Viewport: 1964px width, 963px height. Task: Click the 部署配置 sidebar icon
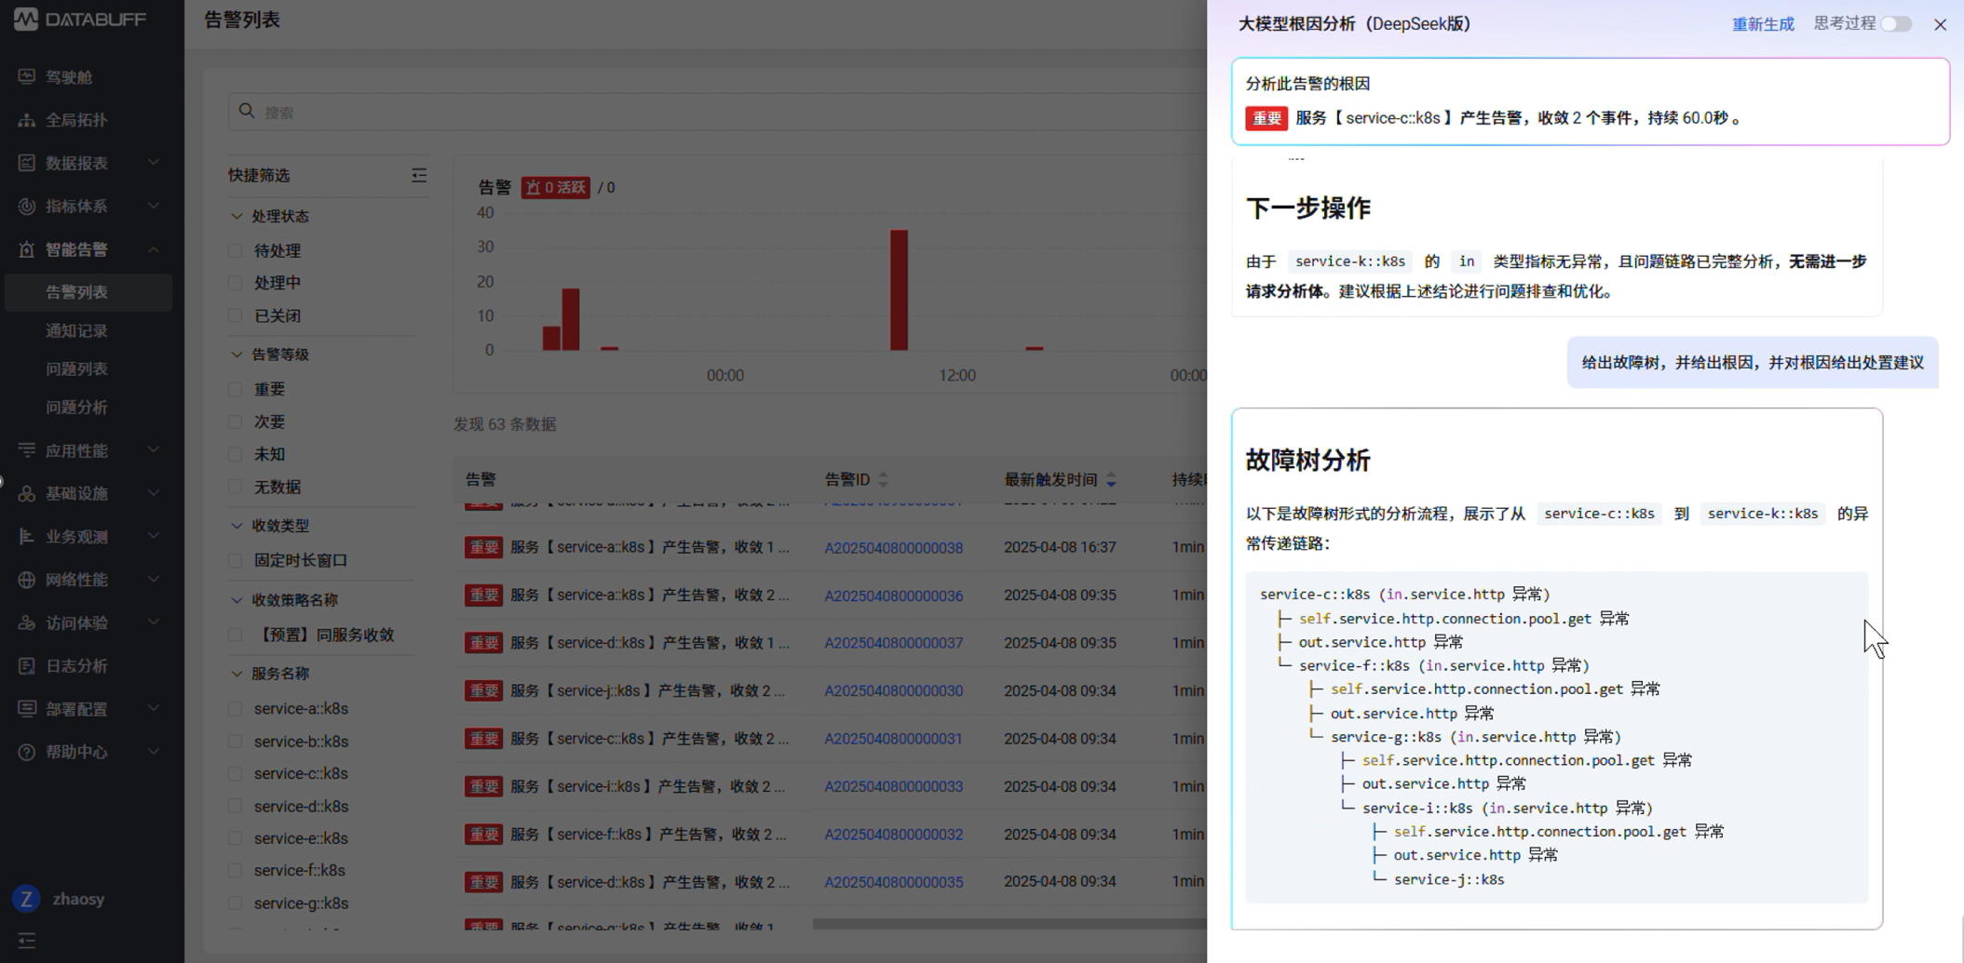click(x=27, y=708)
